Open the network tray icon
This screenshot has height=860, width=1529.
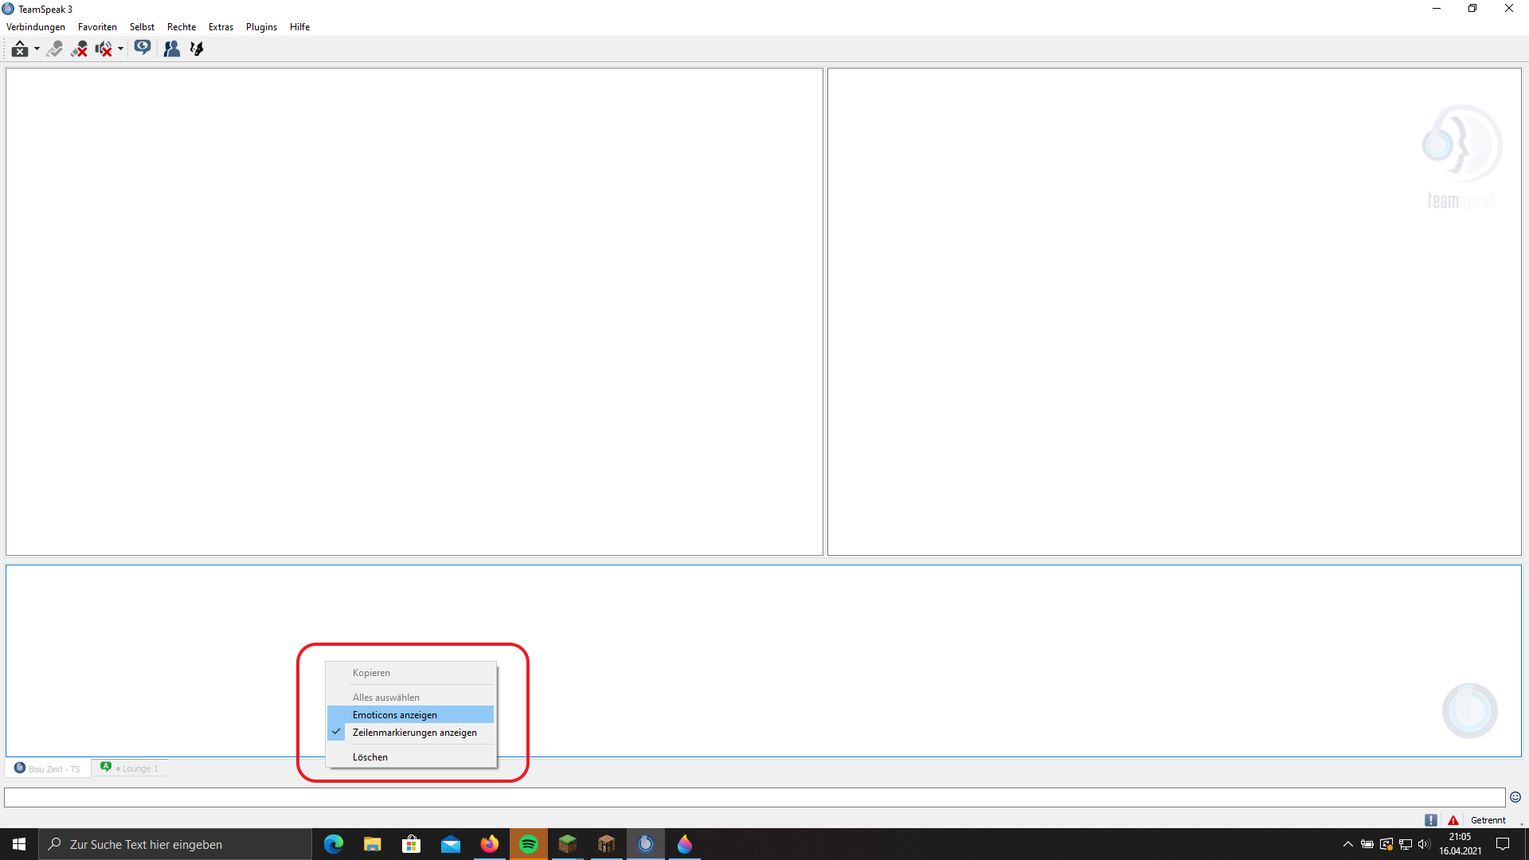coord(1406,844)
